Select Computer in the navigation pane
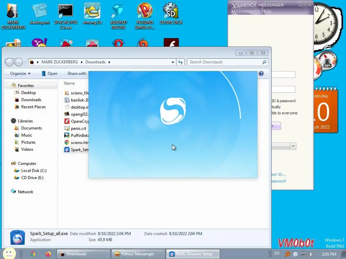The image size is (346, 259). (27, 164)
